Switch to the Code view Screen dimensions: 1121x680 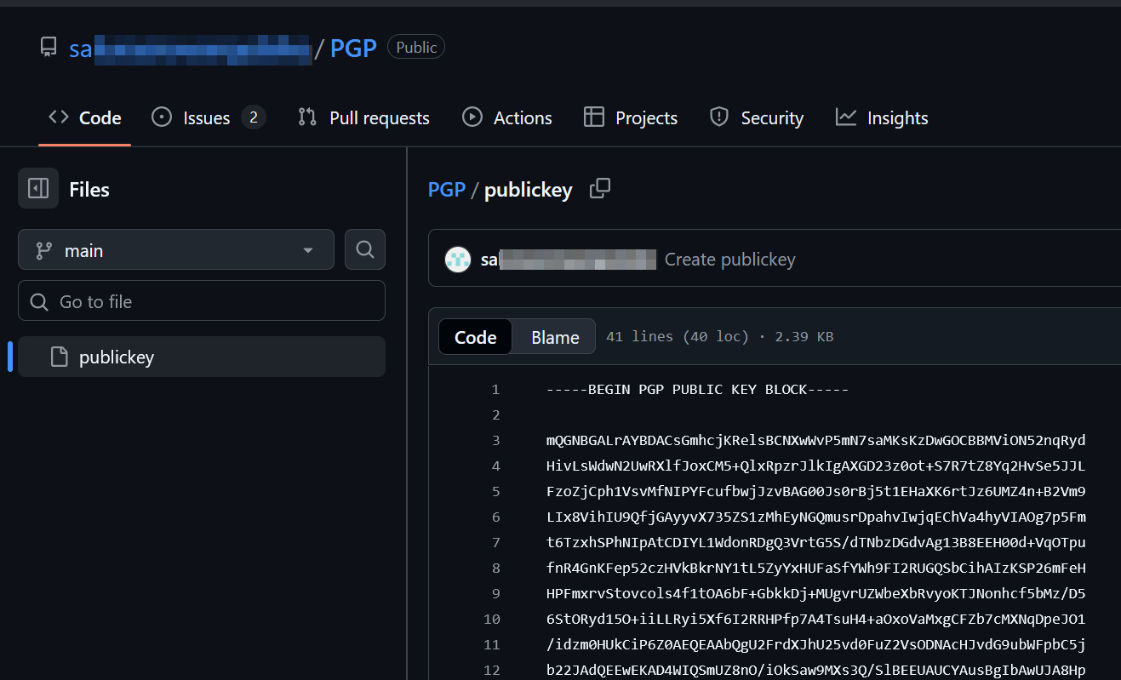tap(475, 336)
